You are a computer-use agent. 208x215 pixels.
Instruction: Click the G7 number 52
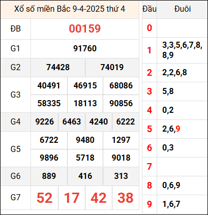[x=44, y=198]
